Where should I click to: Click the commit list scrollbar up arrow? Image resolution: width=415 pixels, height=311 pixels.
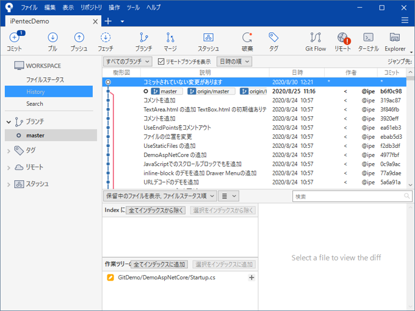click(x=410, y=72)
